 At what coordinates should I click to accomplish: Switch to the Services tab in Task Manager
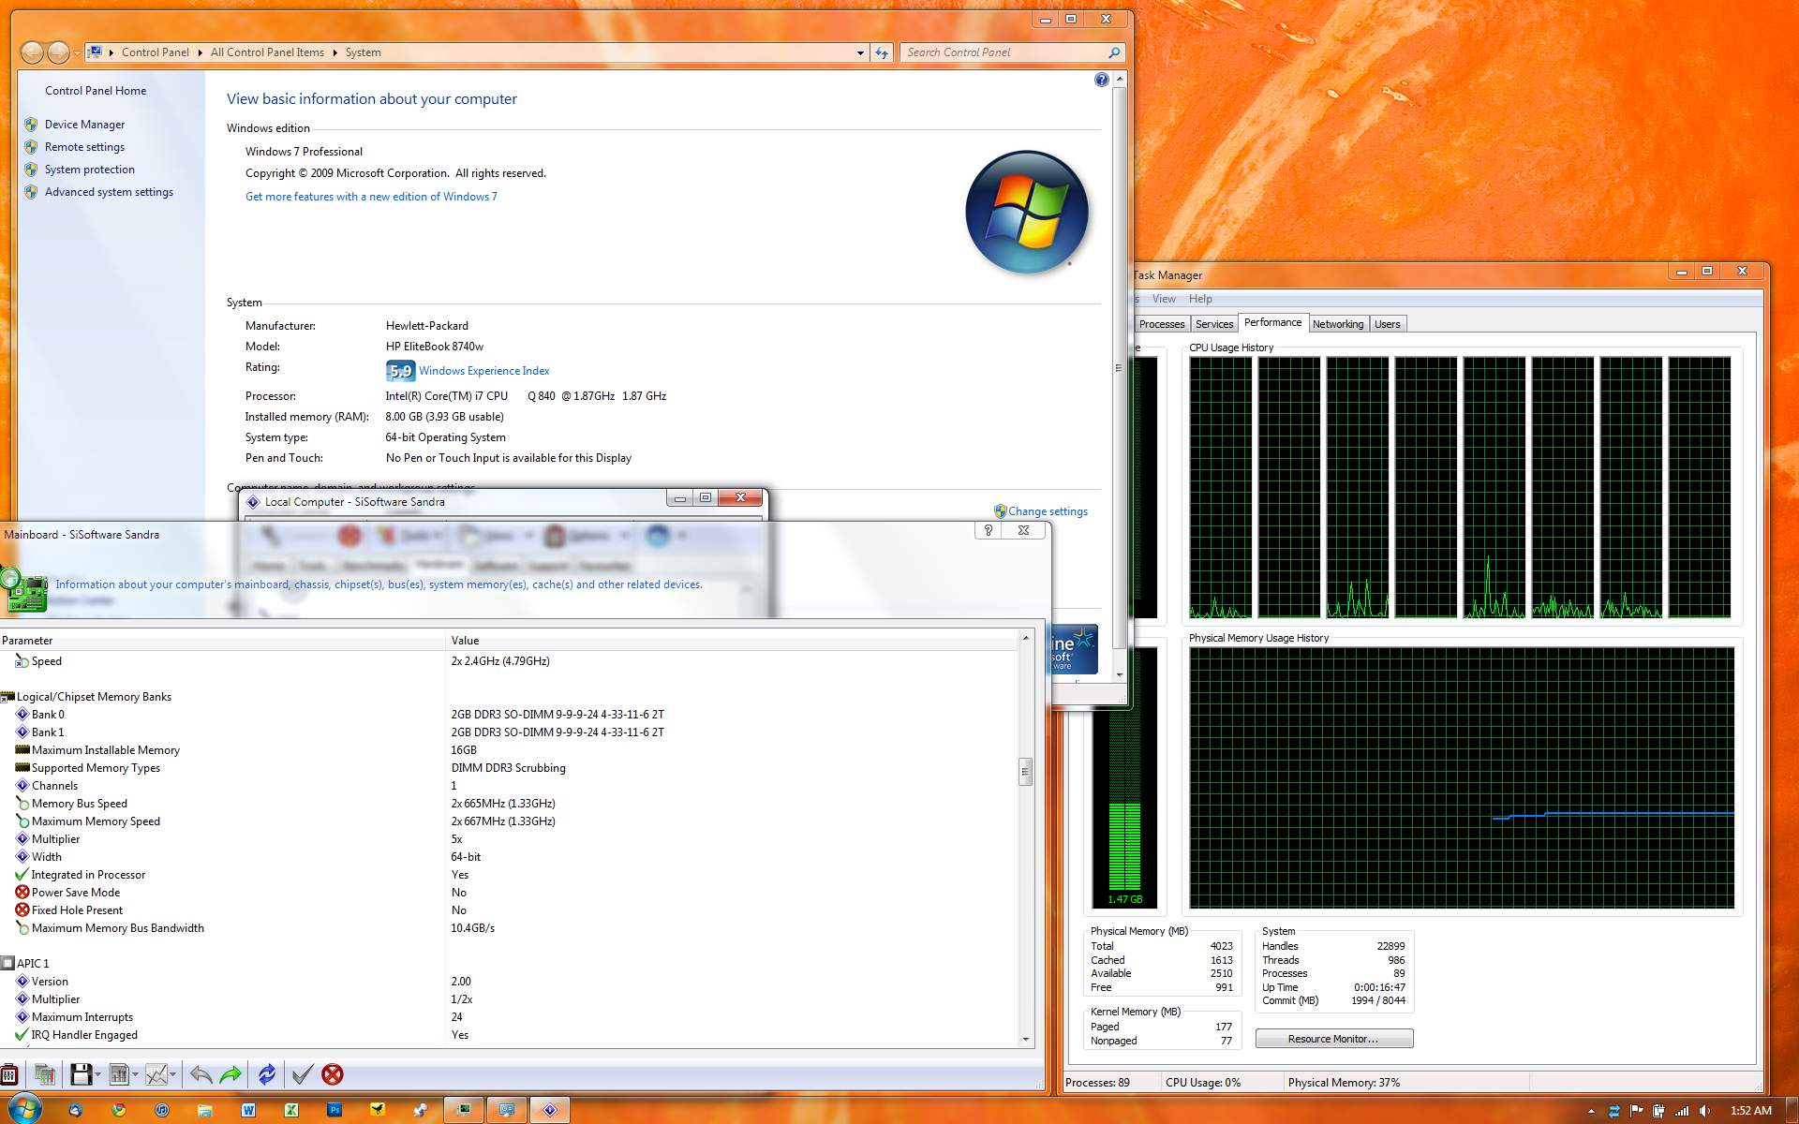[1214, 324]
